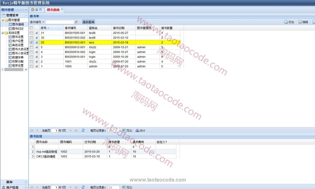Open 图书归还 in the menu tree
Image resolution: width=315 pixels, height=189 pixels.
click(x=18, y=29)
